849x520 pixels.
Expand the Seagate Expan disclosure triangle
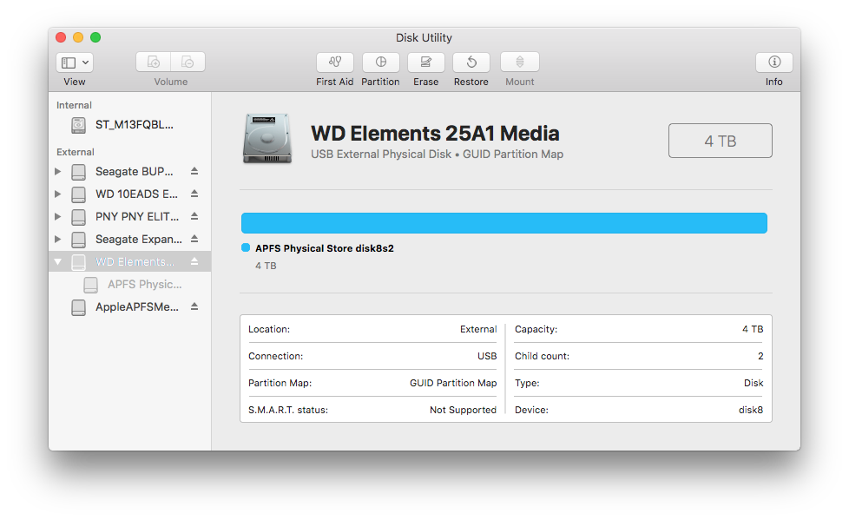pos(58,240)
